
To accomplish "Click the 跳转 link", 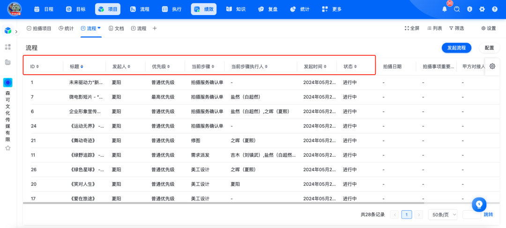I will tap(488, 214).
